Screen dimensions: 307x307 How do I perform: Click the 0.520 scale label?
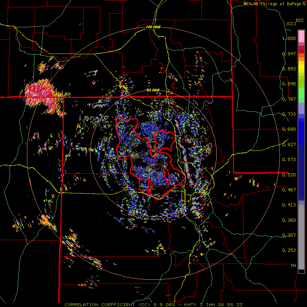tap(289, 175)
